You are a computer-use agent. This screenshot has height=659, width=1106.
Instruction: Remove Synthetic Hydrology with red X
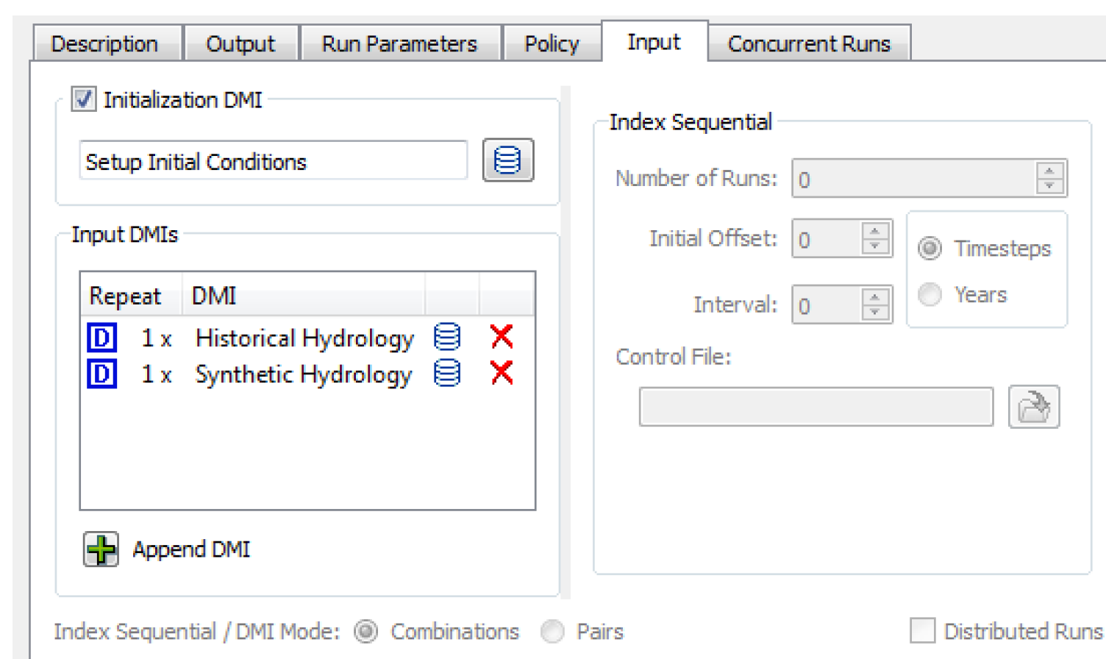point(502,374)
